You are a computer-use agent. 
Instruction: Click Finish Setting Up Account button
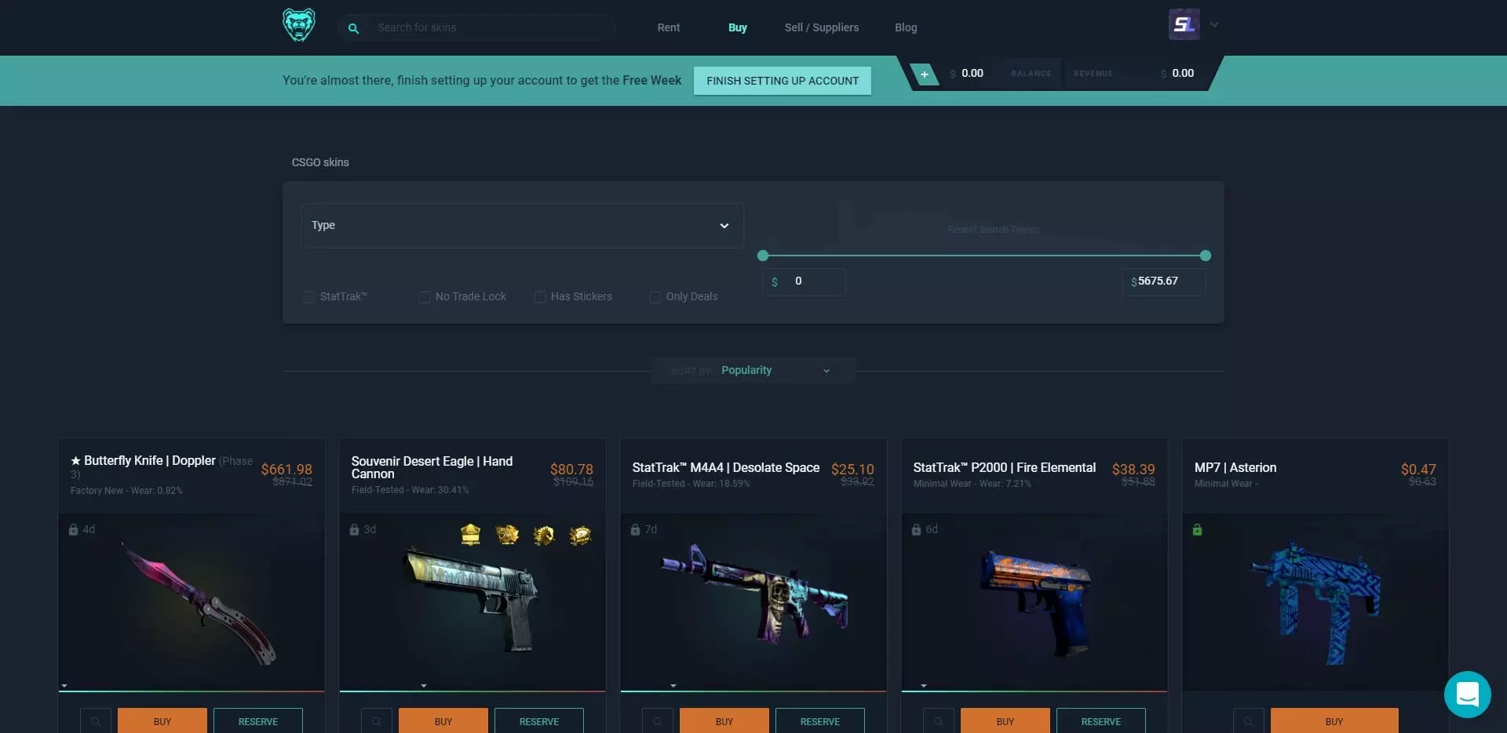pyautogui.click(x=783, y=81)
